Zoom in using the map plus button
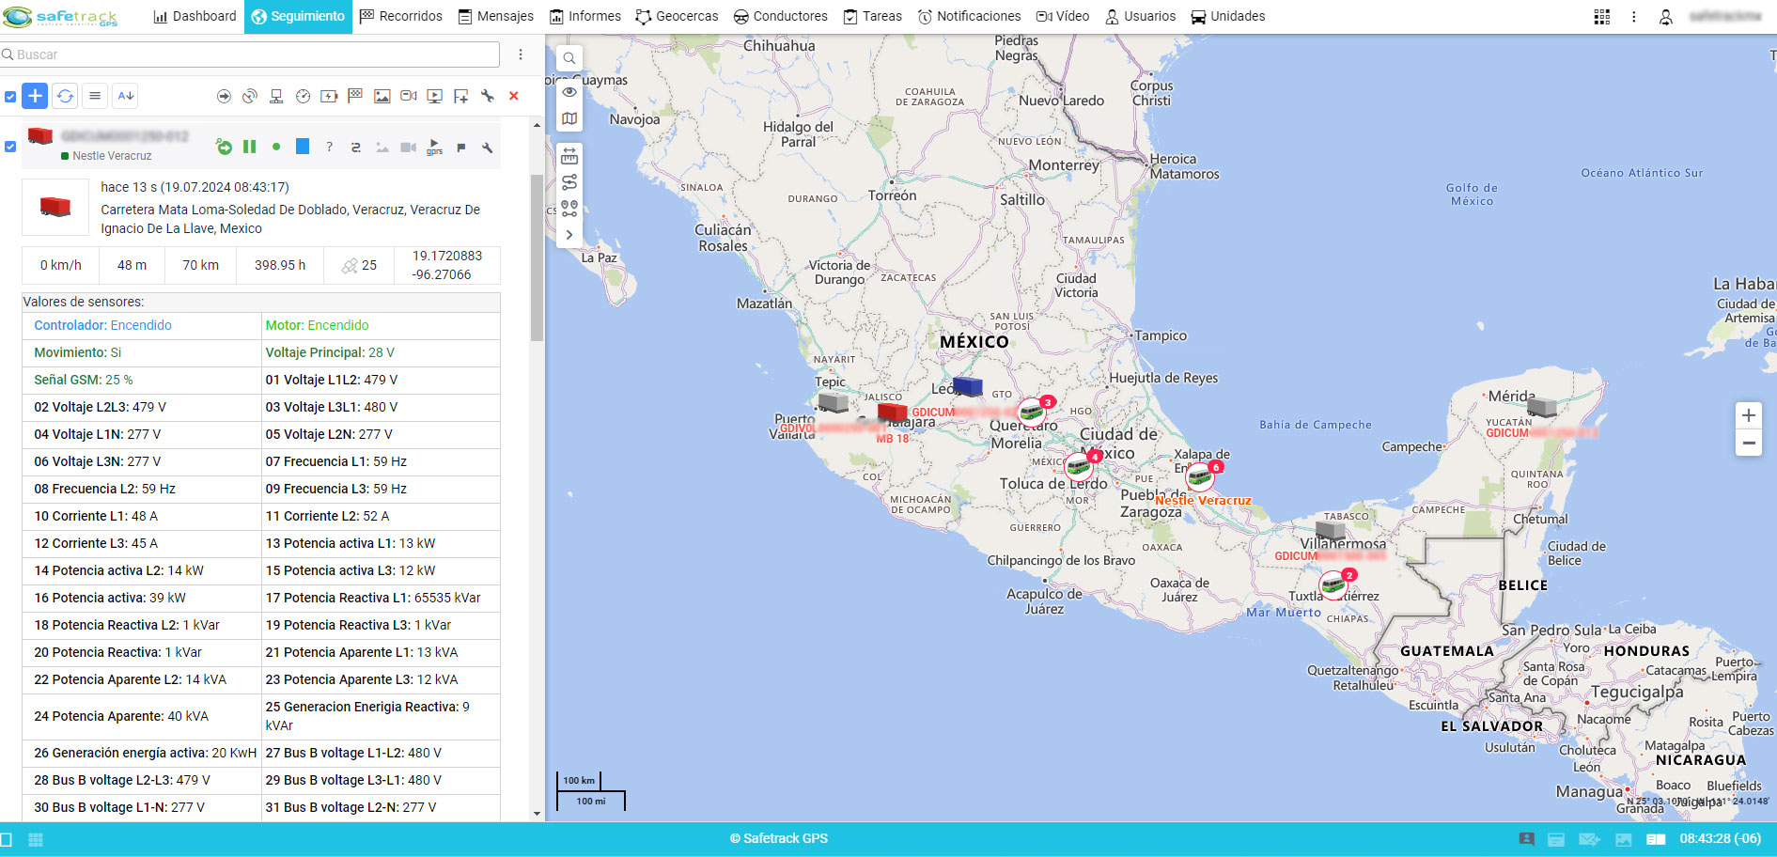This screenshot has height=857, width=1777. [1749, 414]
